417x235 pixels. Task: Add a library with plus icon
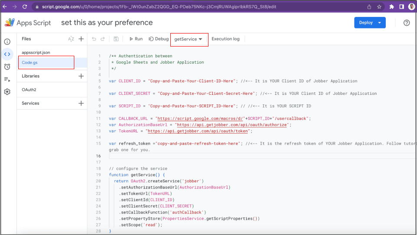pyautogui.click(x=81, y=76)
